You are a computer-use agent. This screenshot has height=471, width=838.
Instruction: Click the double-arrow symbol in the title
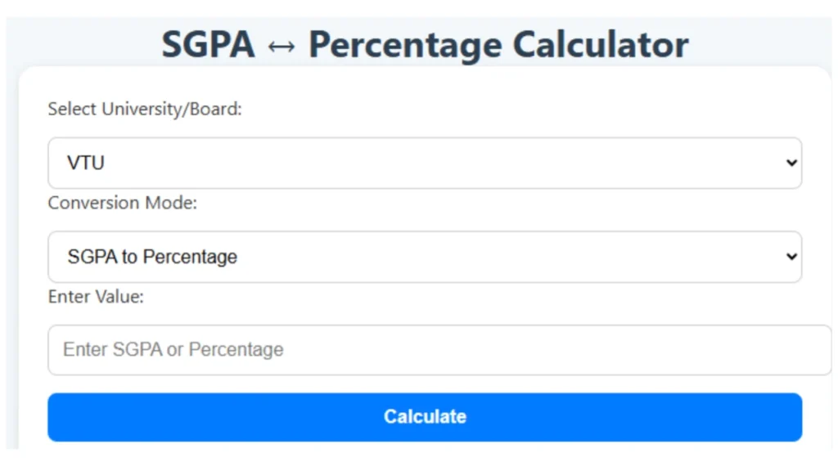282,47
